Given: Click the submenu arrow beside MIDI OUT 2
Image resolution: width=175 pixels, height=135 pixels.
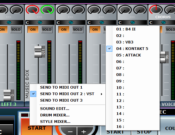Looking at the screenshot, I should point(101,94).
